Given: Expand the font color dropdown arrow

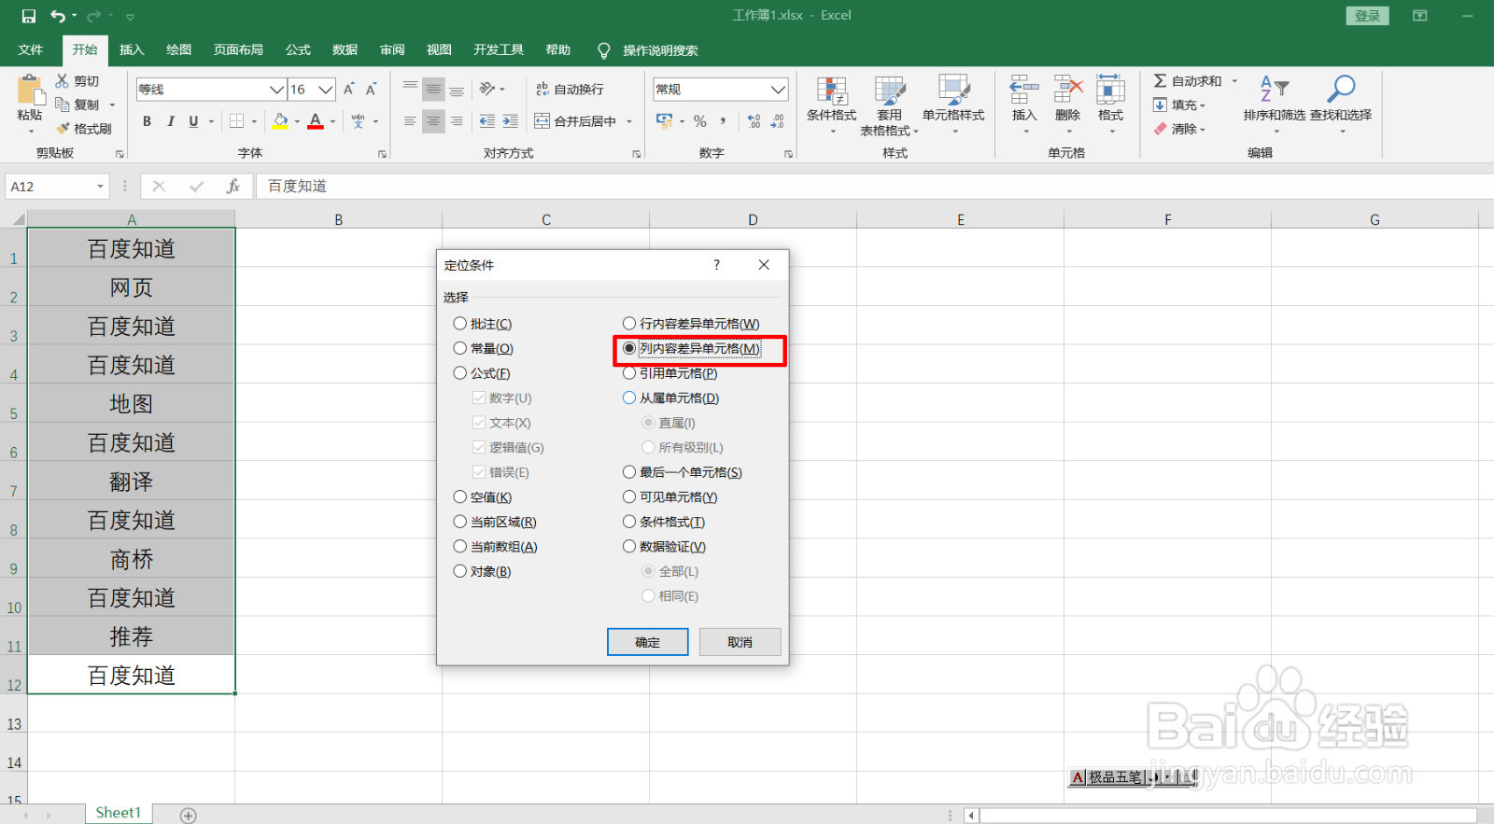Looking at the screenshot, I should coord(332,121).
